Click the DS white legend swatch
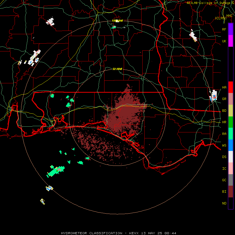 click(x=231, y=157)
